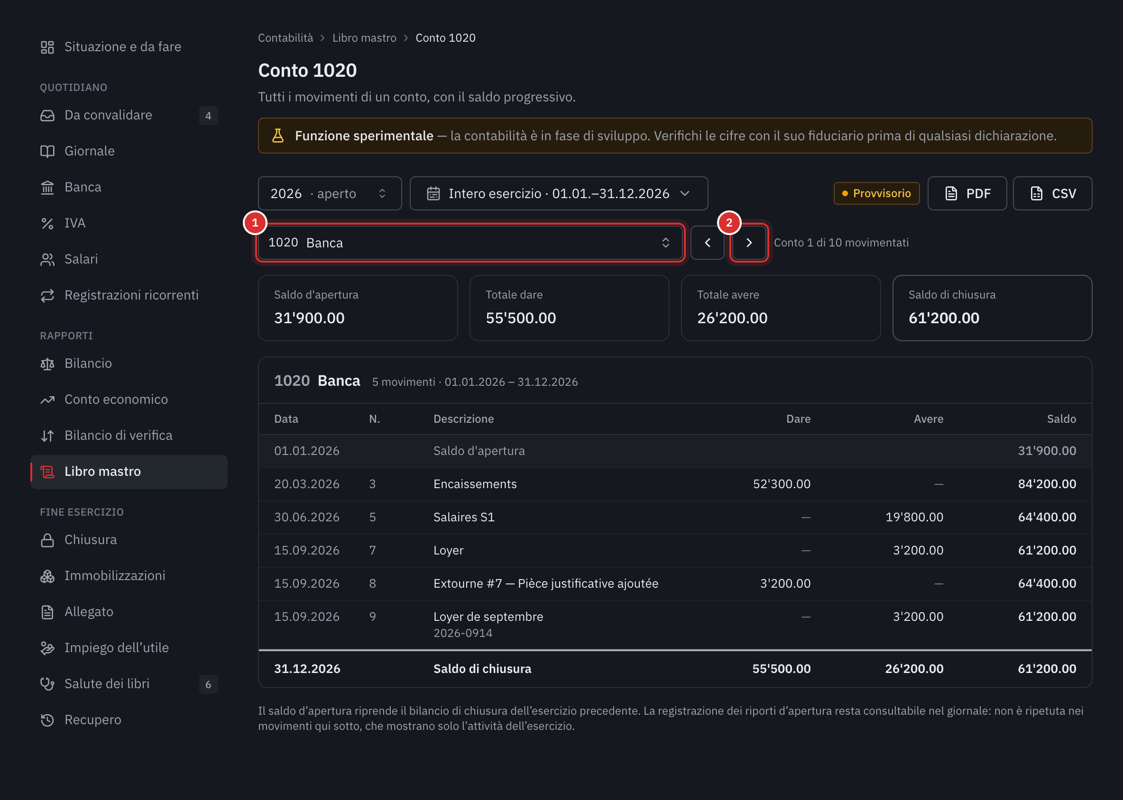Click the Banca building icon in sidebar
This screenshot has width=1123, height=800.
point(47,187)
